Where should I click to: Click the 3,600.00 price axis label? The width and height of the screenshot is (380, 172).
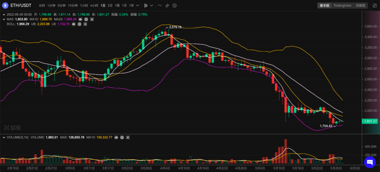click(x=371, y=27)
